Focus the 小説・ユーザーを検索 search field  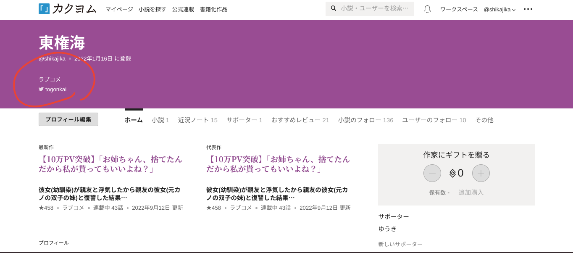pyautogui.click(x=374, y=8)
